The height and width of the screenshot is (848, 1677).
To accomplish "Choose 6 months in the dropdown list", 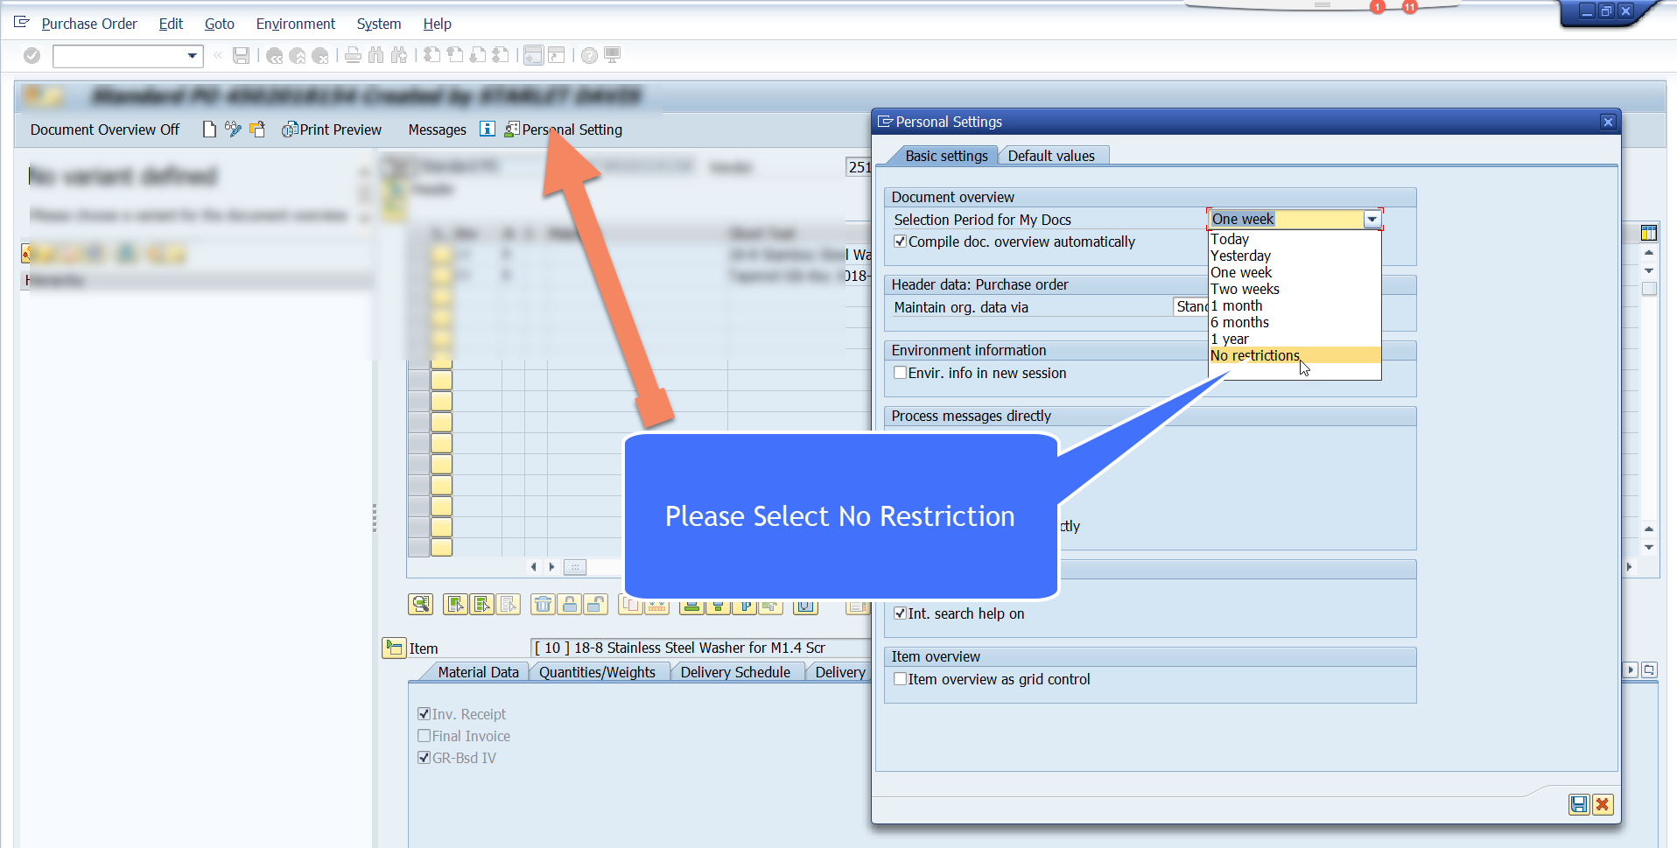I will click(1239, 322).
